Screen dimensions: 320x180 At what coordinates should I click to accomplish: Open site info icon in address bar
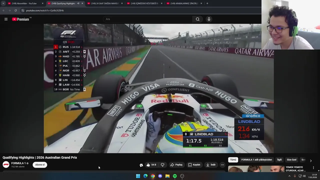[x=23, y=10]
